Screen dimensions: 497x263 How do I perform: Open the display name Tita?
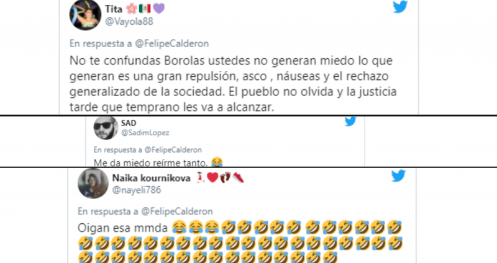coord(114,9)
